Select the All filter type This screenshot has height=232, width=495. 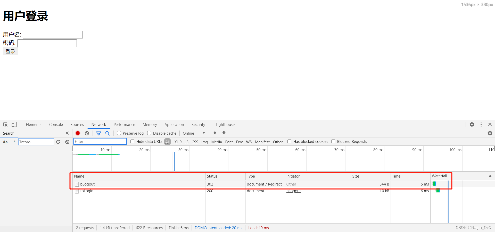coord(167,142)
